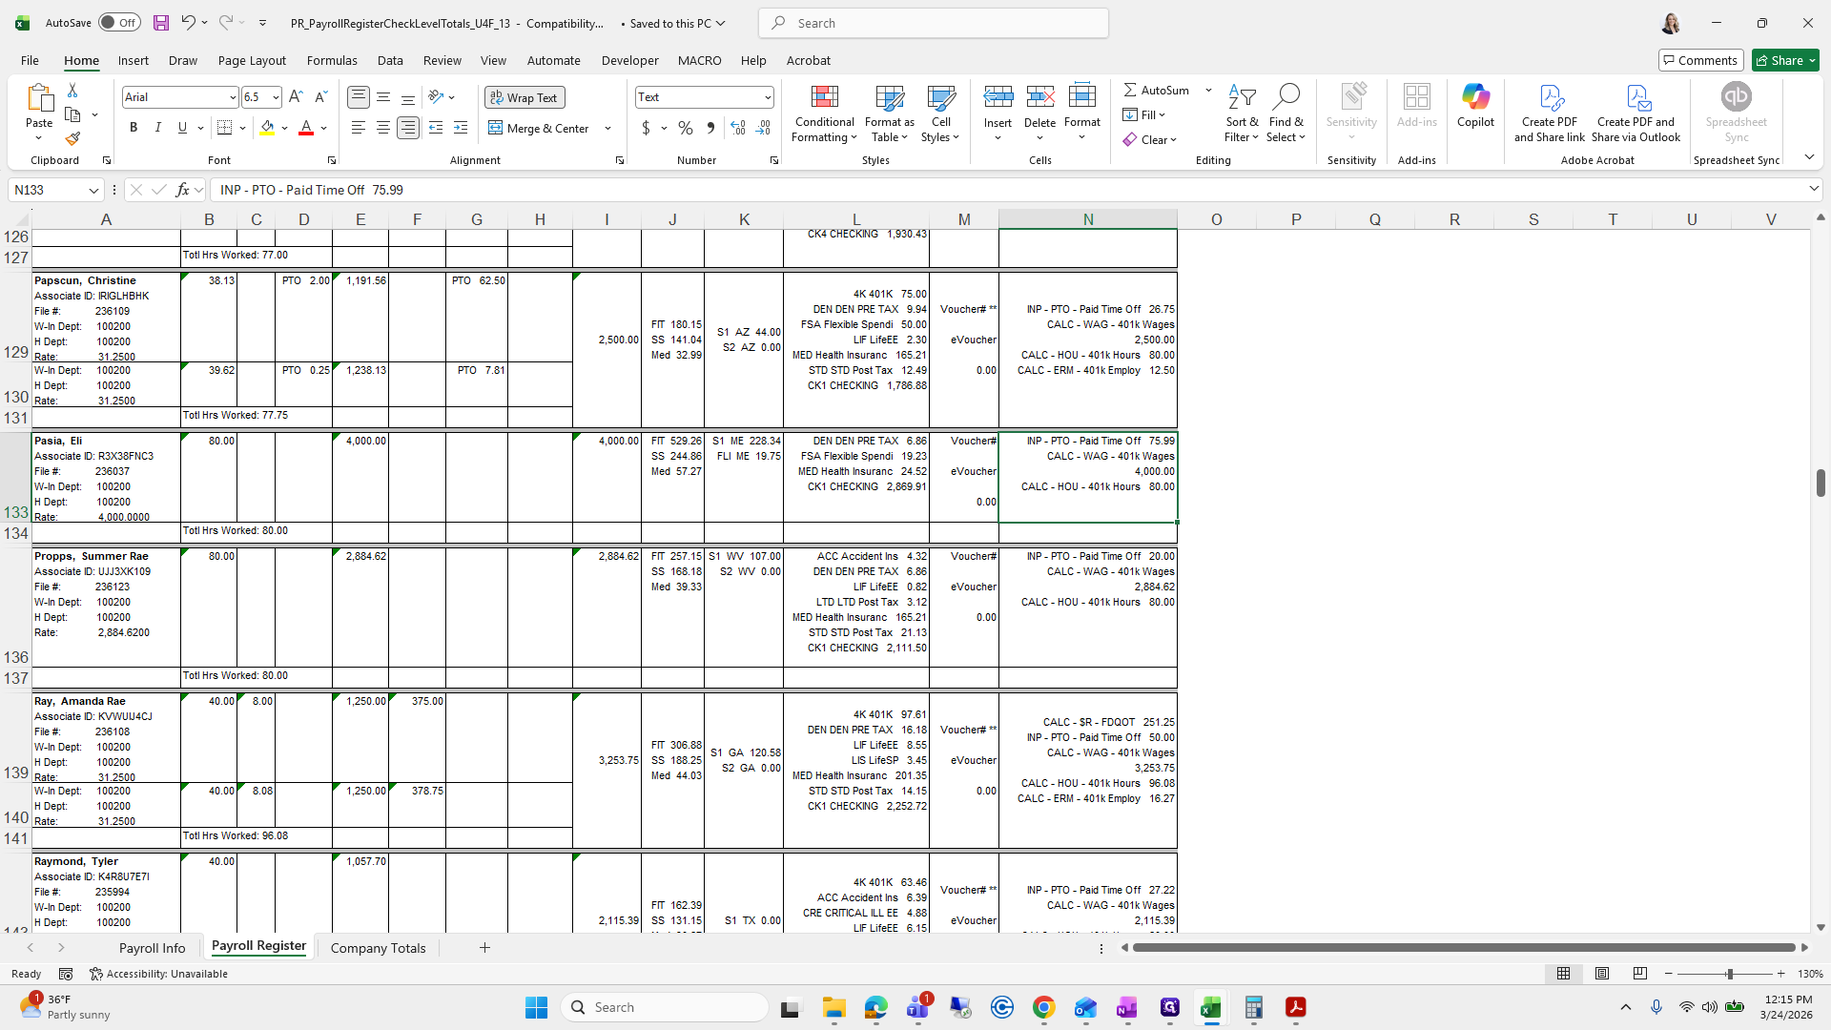Toggle off AutoSave
Screen dimensions: 1831x1030
tap(118, 22)
